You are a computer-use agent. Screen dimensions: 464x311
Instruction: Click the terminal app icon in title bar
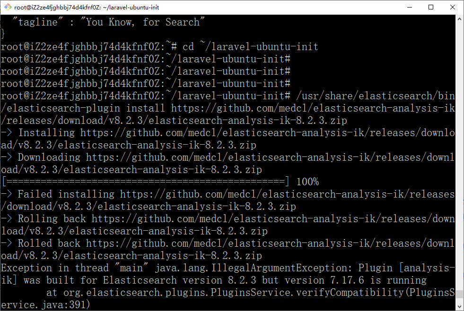point(7,7)
